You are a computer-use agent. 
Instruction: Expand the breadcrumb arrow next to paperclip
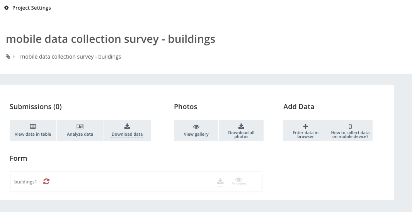tap(14, 57)
